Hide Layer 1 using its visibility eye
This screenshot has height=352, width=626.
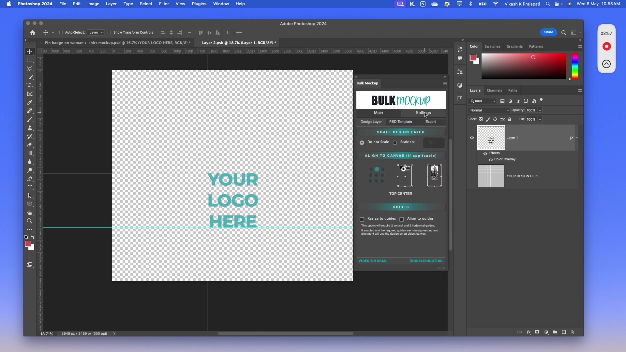point(472,138)
